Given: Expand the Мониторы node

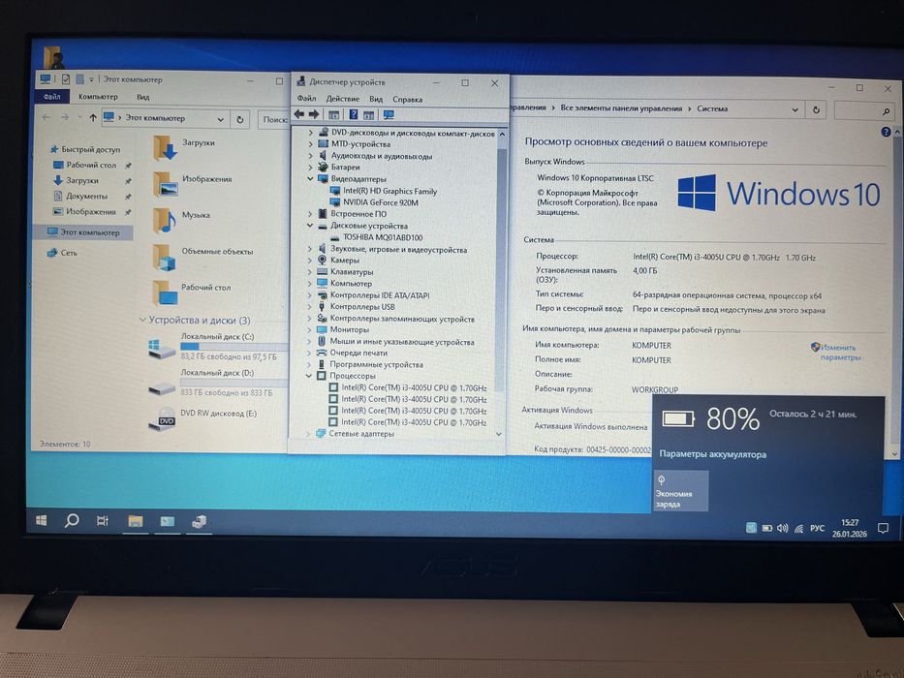Looking at the screenshot, I should tap(310, 329).
